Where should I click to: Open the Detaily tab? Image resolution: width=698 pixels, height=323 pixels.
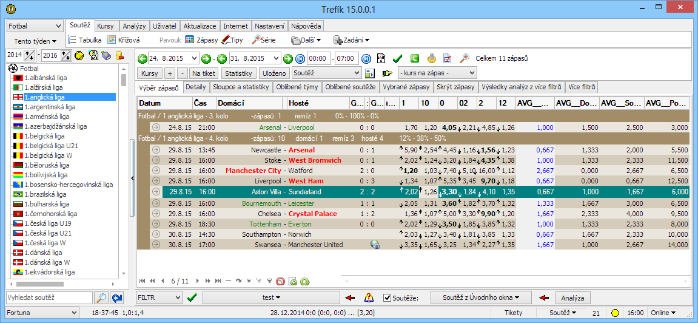195,87
